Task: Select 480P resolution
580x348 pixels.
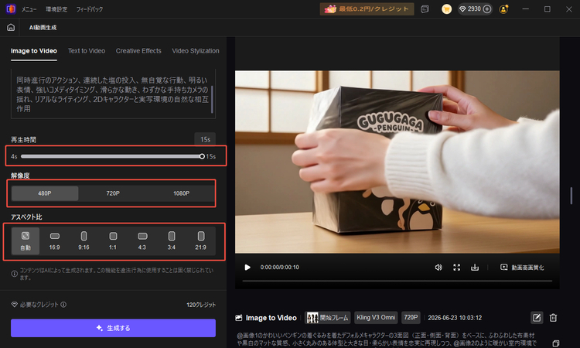Action: 45,193
